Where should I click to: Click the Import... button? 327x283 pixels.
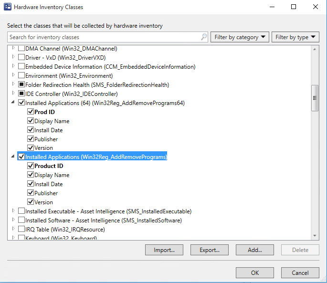(164, 250)
